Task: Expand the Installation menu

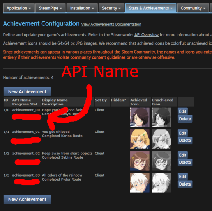Action: pyautogui.click(x=82, y=8)
